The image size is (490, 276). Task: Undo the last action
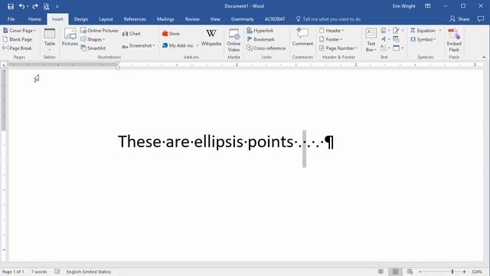click(21, 6)
